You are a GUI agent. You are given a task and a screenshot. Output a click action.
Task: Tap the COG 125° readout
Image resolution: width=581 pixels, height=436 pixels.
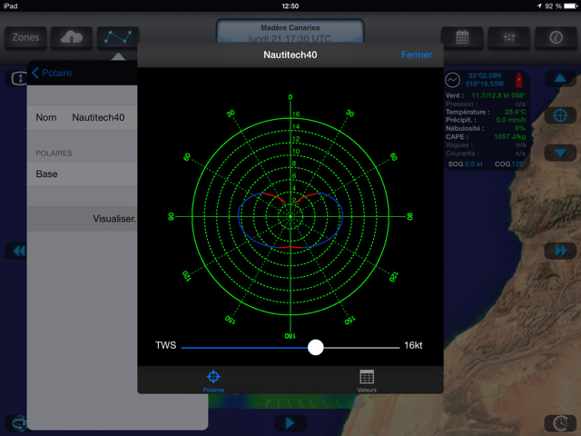pyautogui.click(x=510, y=163)
